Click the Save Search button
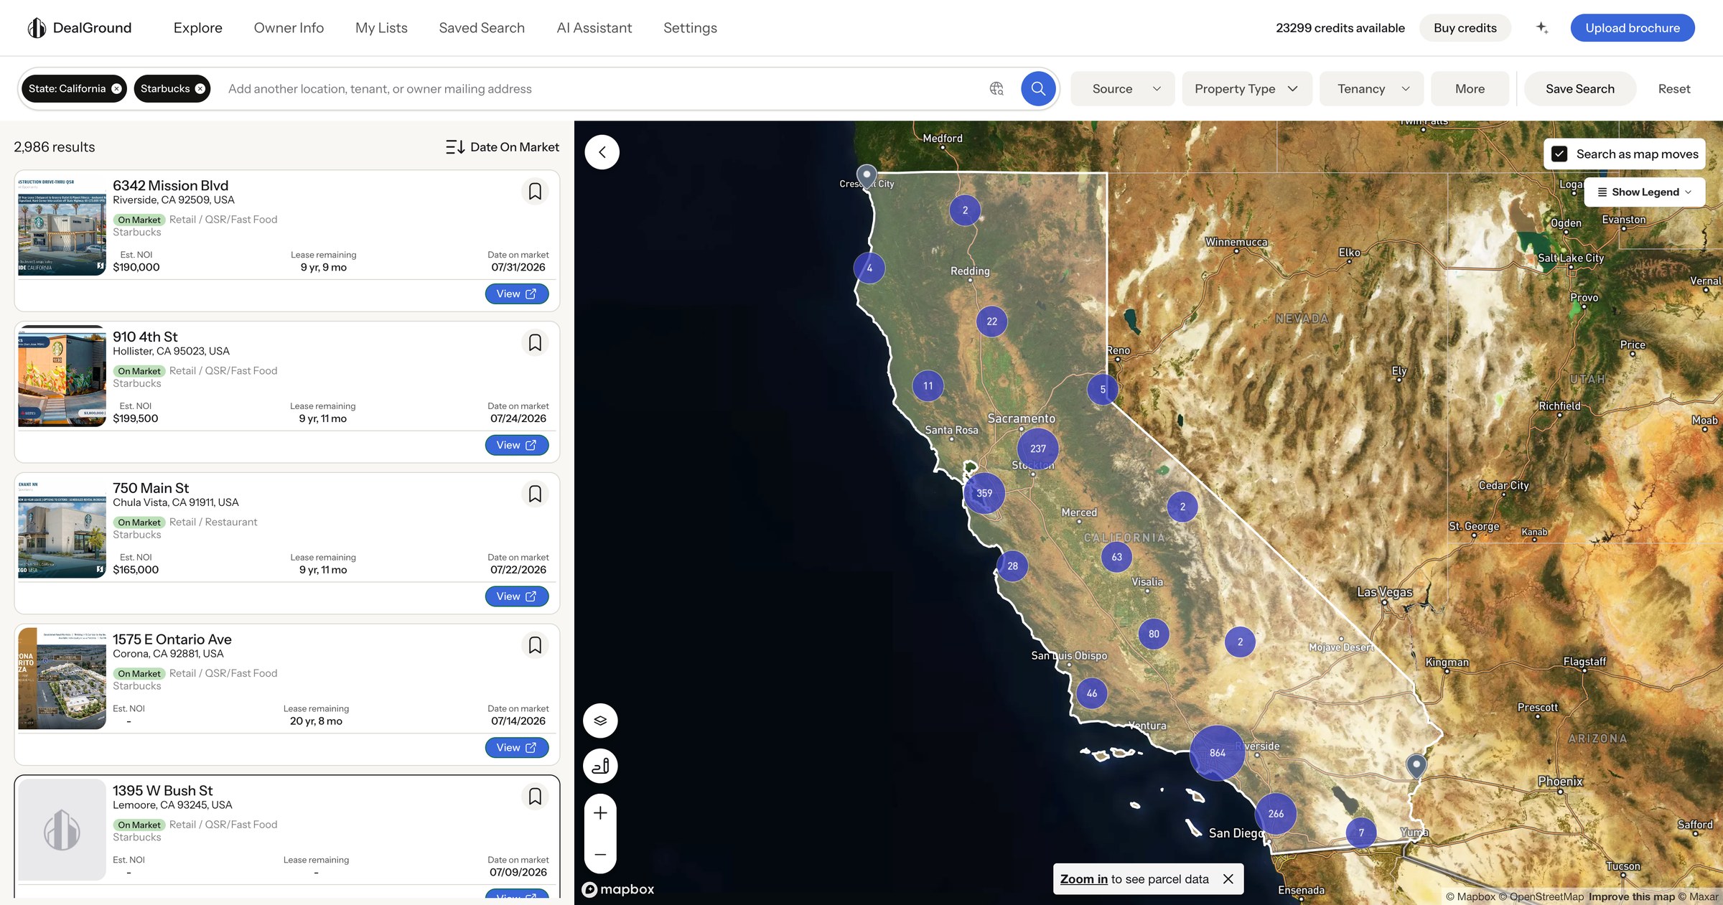The image size is (1723, 905). click(x=1580, y=89)
